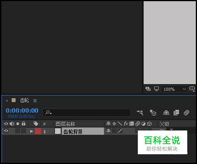Enable Frame Blending for the composition
Screen dimensions: 197x164
(x=176, y=113)
